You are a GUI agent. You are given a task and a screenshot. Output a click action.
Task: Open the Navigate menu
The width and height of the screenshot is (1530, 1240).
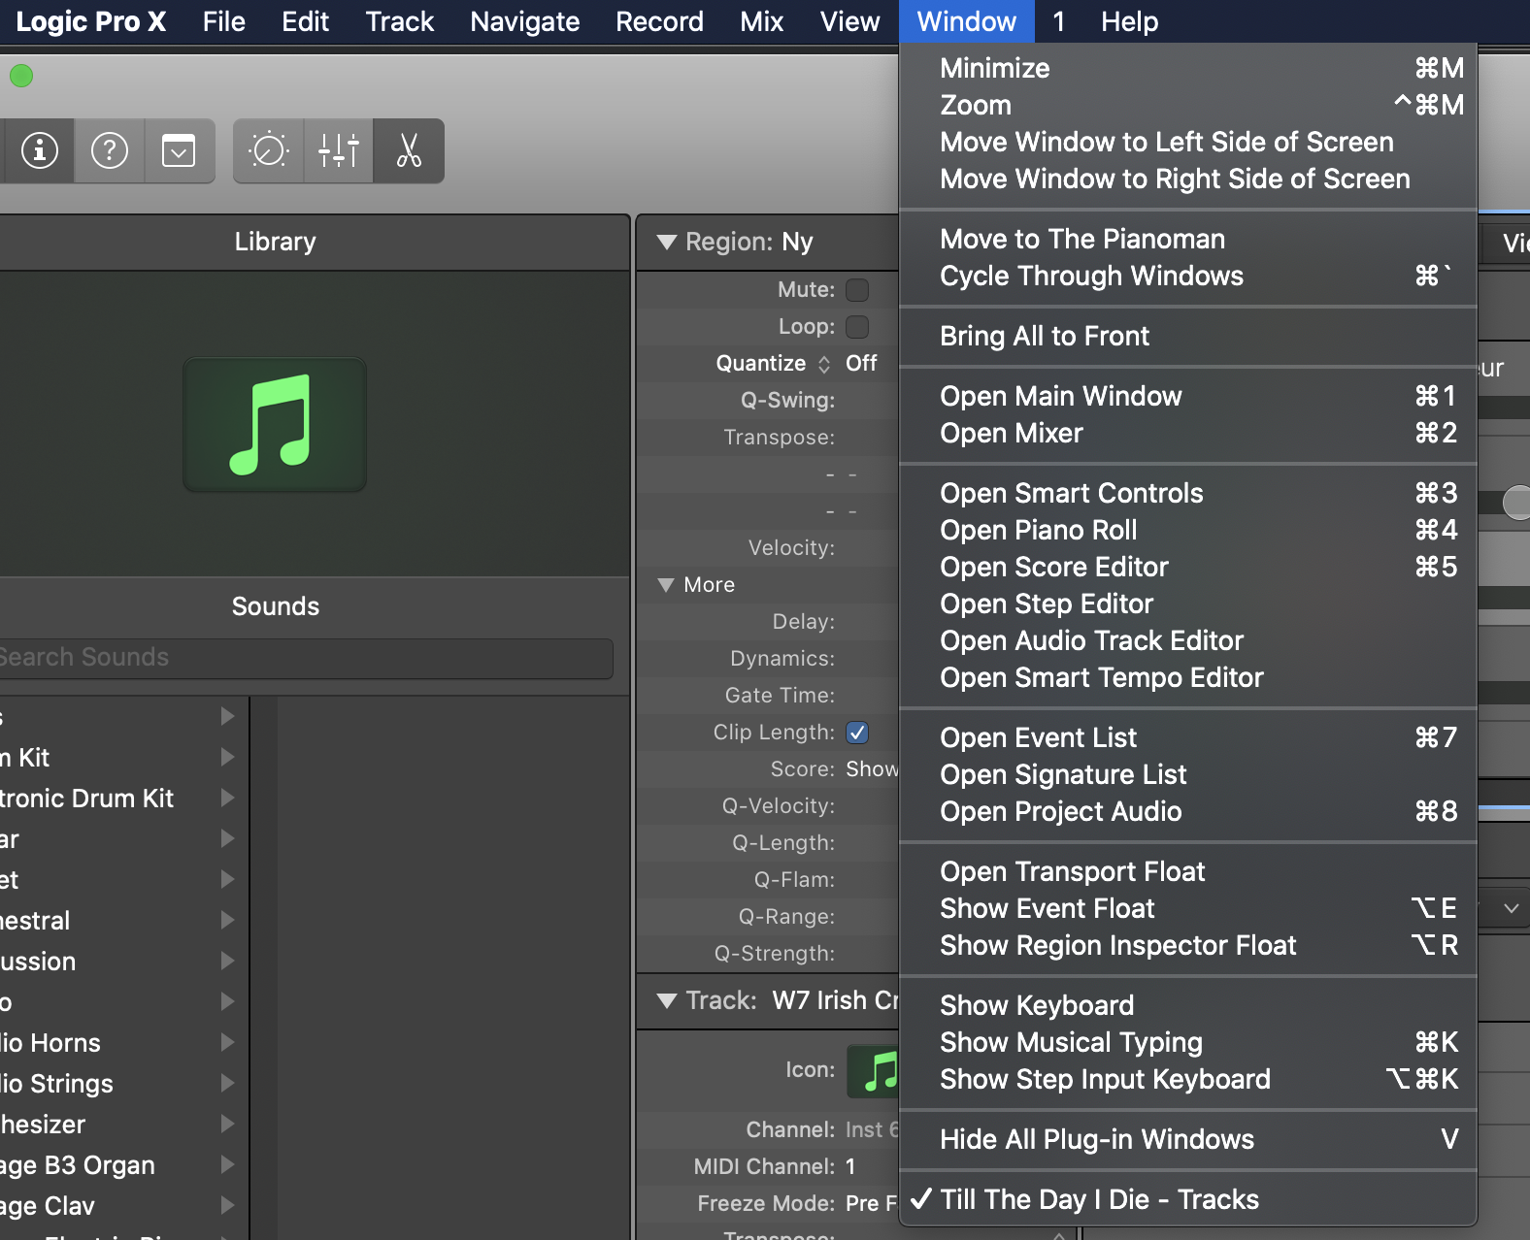click(525, 21)
